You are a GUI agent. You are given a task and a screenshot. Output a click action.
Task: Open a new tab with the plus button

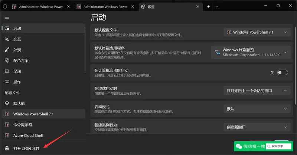[208, 7]
